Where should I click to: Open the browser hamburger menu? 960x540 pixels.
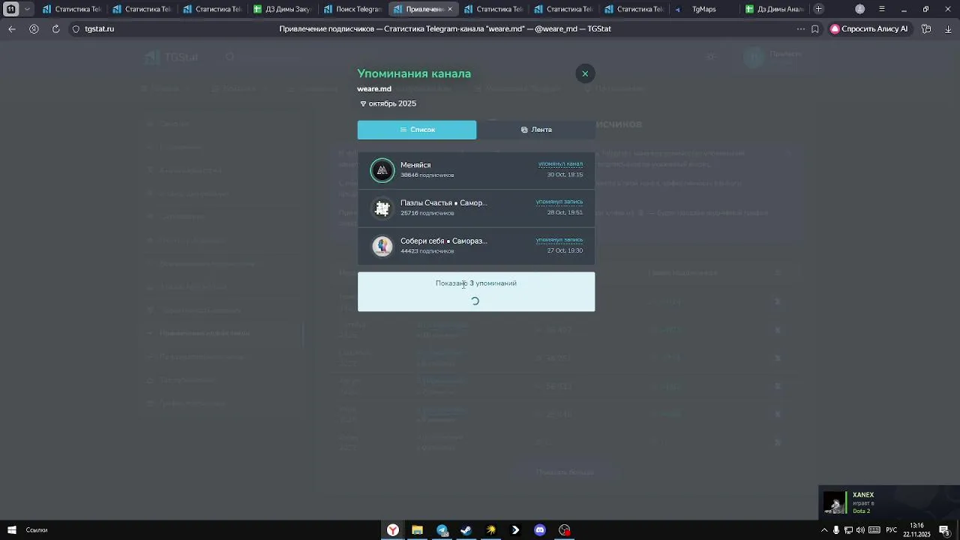coord(882,9)
